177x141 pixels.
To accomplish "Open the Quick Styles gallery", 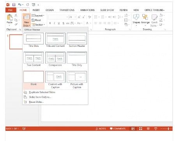I will click(x=154, y=20).
